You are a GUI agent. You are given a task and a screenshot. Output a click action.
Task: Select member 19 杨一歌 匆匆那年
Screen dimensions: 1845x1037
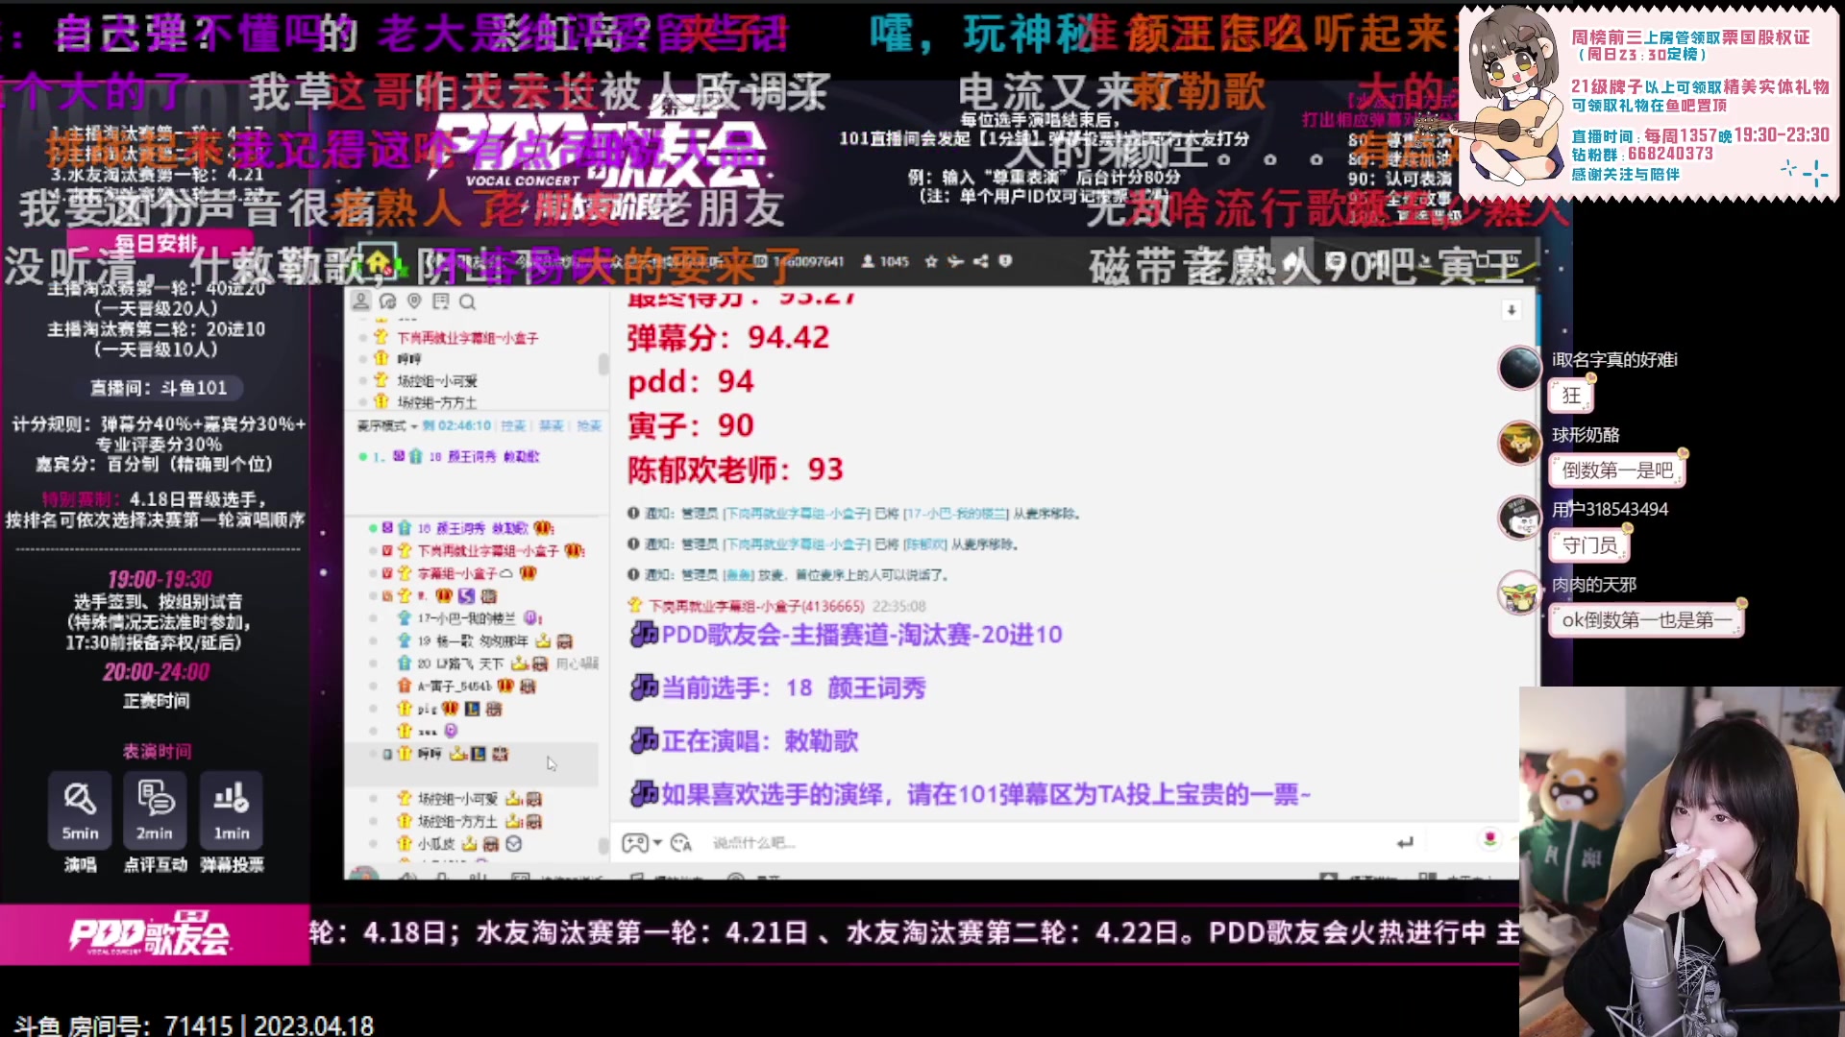[473, 641]
